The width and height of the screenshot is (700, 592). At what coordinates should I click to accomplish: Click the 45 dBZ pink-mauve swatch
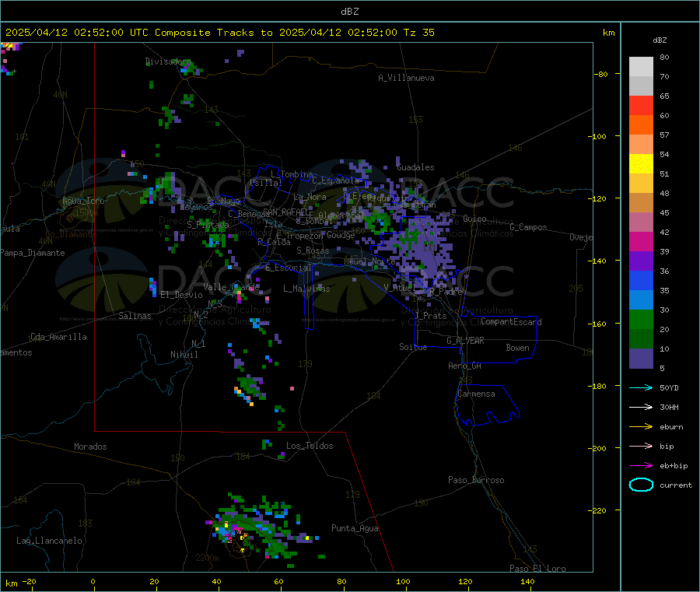(x=641, y=222)
